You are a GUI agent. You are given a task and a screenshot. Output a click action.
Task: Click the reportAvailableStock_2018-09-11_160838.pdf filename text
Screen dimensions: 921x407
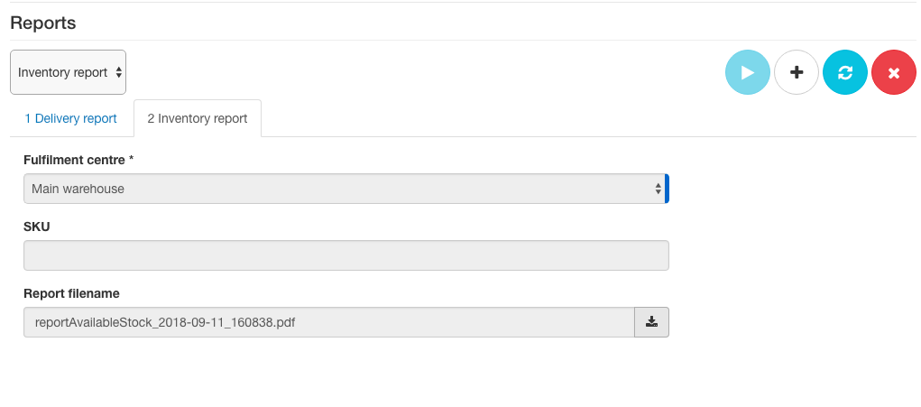tap(165, 322)
